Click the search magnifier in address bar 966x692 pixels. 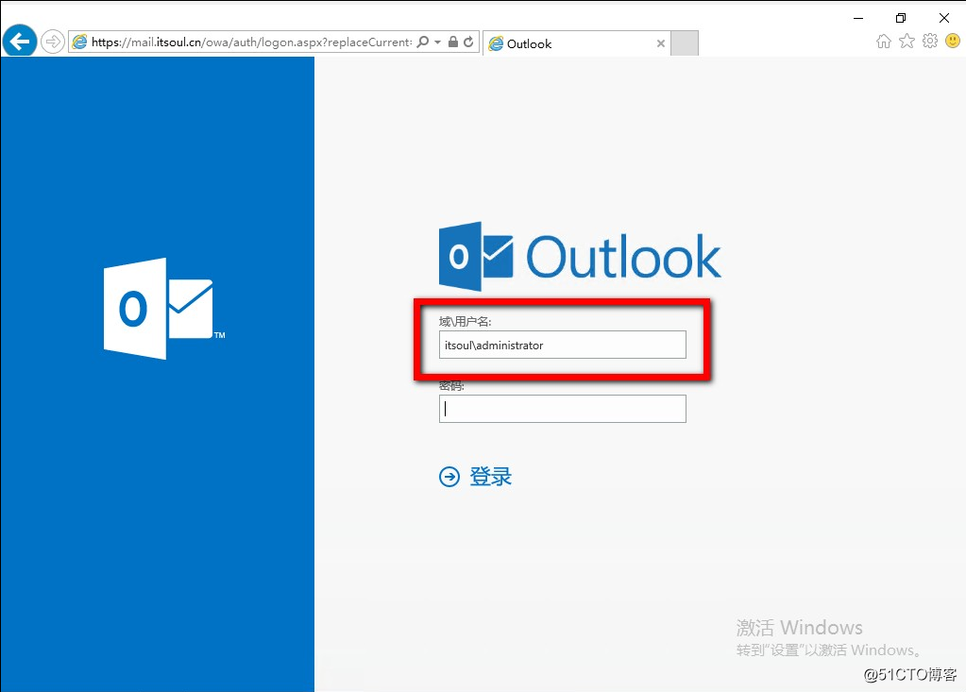423,42
